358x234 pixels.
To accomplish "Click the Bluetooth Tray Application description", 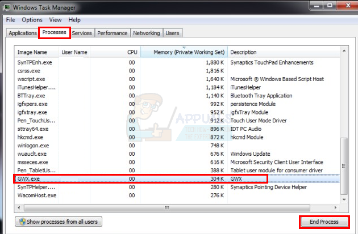I will 261,96.
